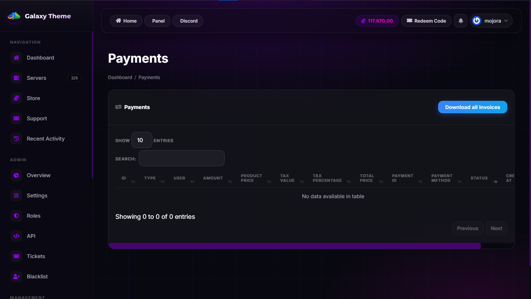Click the Dashboard home icon in sidebar
The image size is (531, 299).
[x=16, y=58]
